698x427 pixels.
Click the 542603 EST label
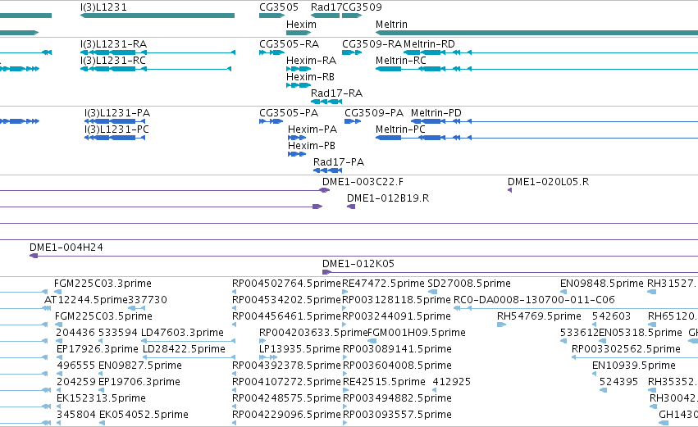coord(611,316)
